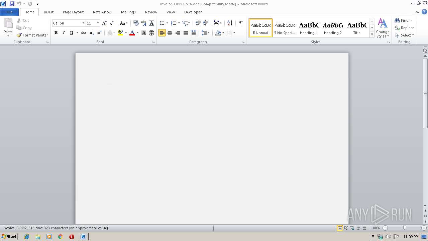Open the Windows Start menu

point(9,237)
